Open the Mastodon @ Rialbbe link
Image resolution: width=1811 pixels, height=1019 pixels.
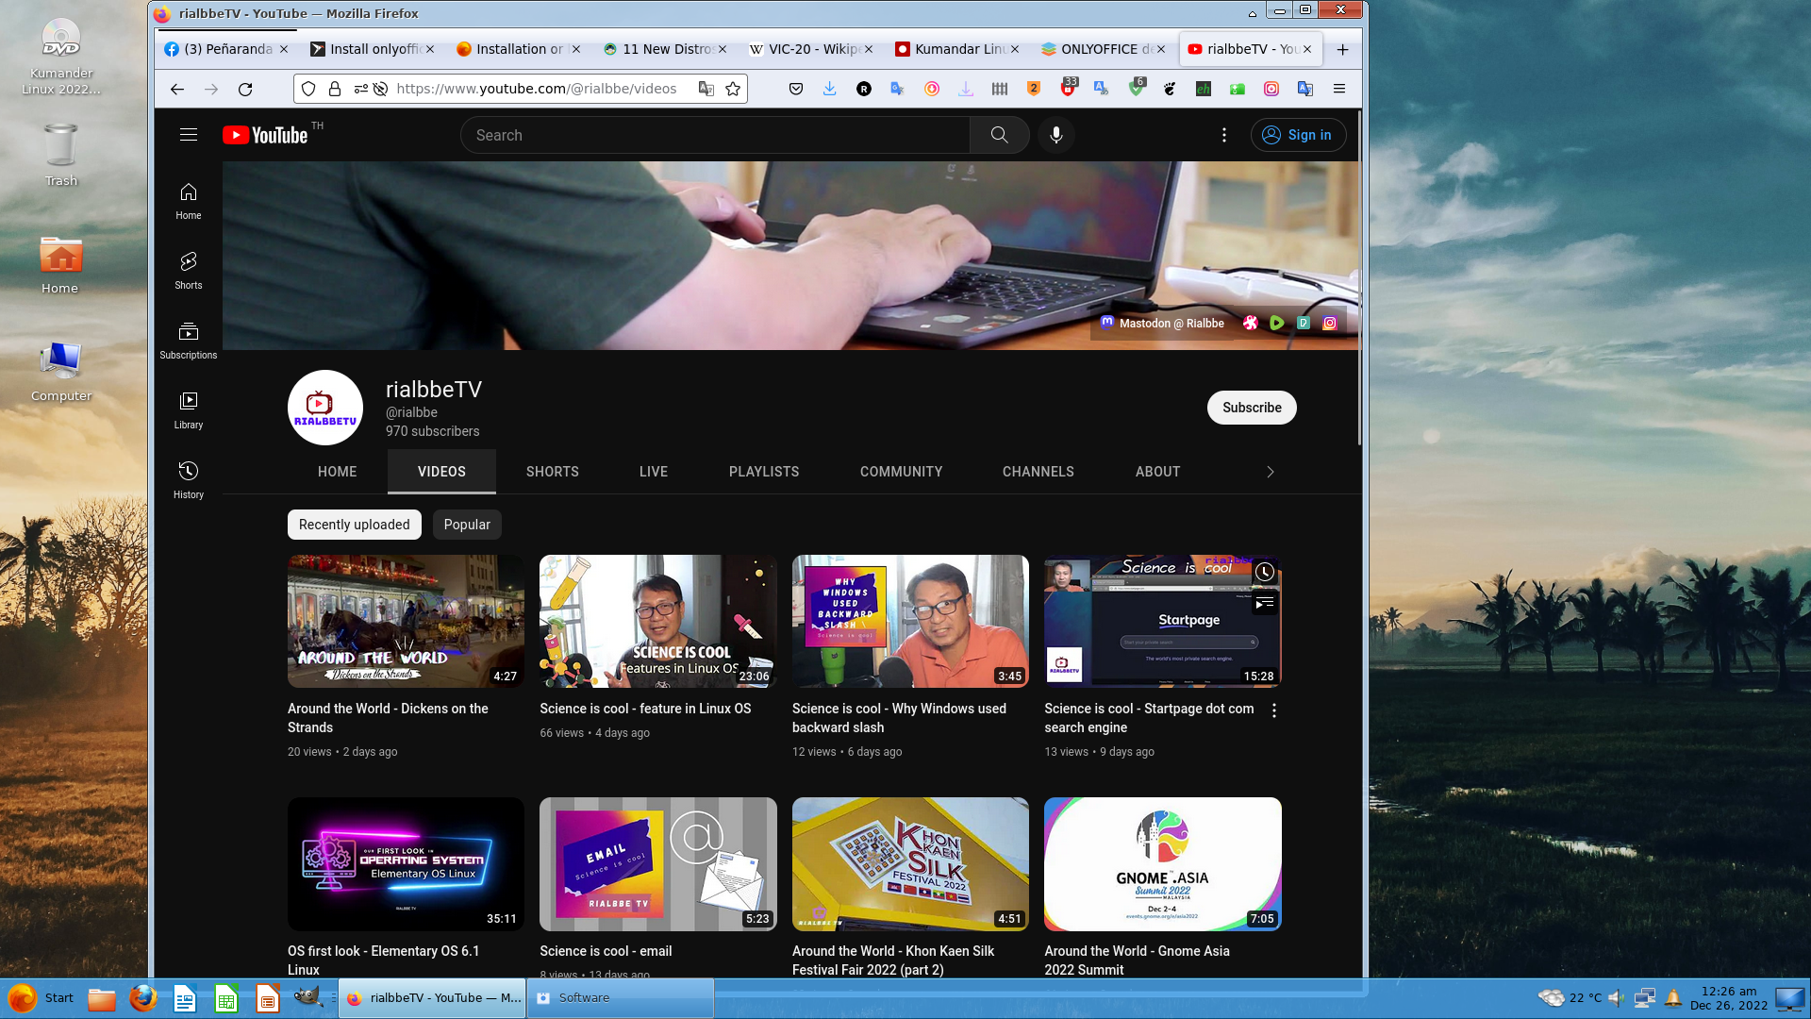(1162, 323)
